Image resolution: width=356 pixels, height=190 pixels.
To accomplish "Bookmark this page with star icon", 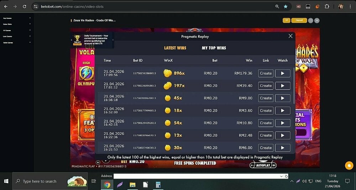I will (286, 6).
